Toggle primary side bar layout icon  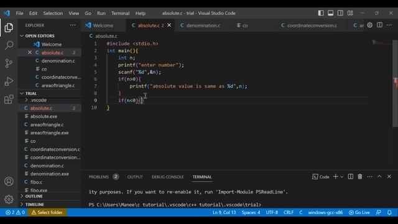pos(321,13)
